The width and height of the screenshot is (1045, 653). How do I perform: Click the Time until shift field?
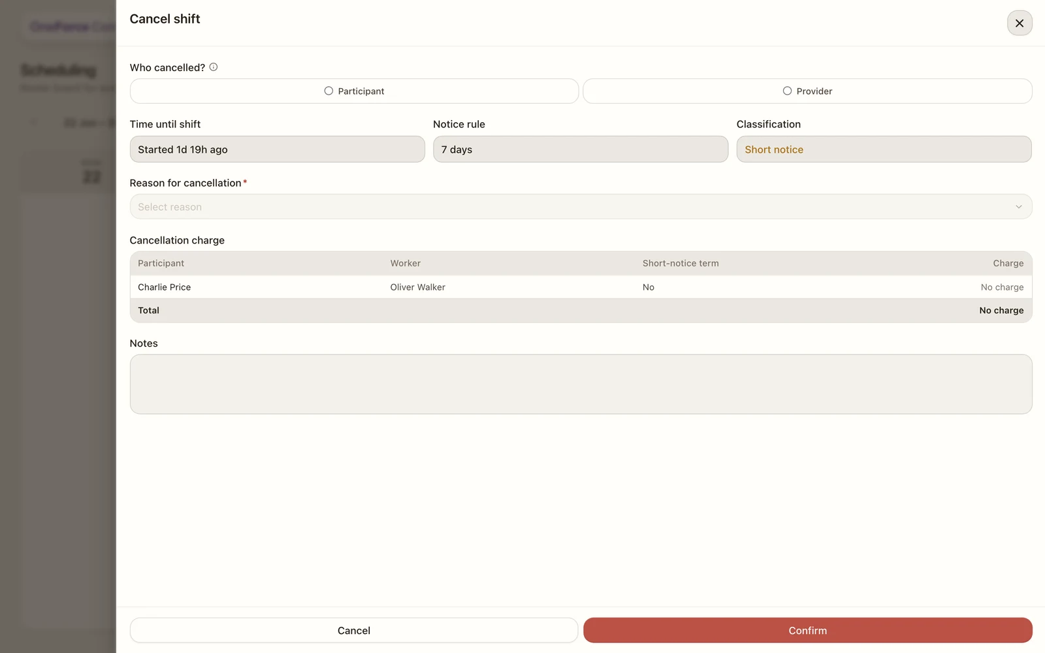[277, 150]
